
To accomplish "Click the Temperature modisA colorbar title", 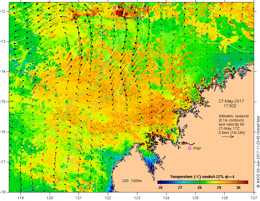I will coord(202,177).
